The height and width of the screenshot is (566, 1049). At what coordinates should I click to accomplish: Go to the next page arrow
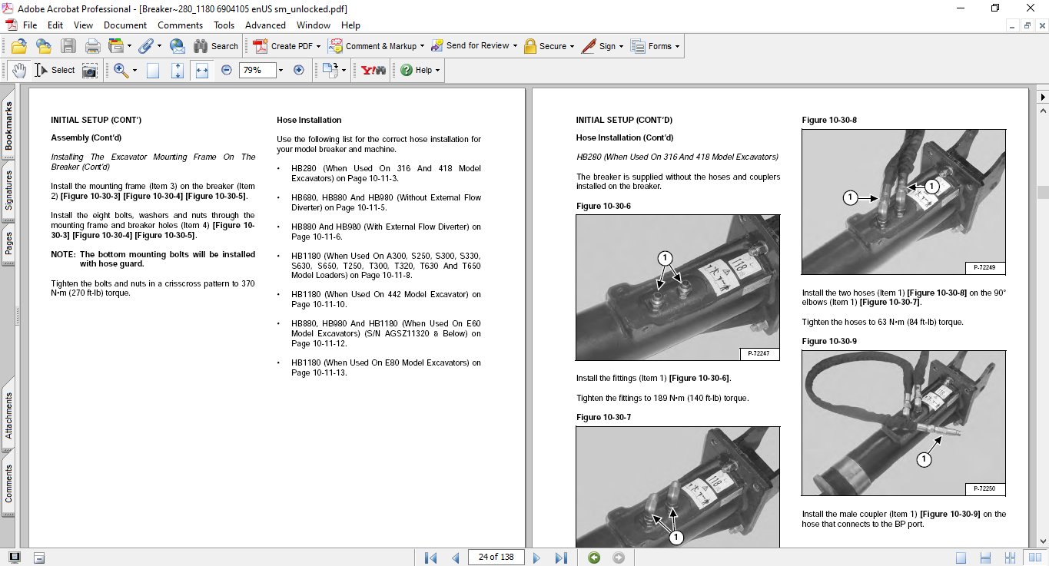point(536,558)
